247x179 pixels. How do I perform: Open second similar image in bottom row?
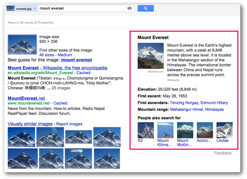pos(51,158)
